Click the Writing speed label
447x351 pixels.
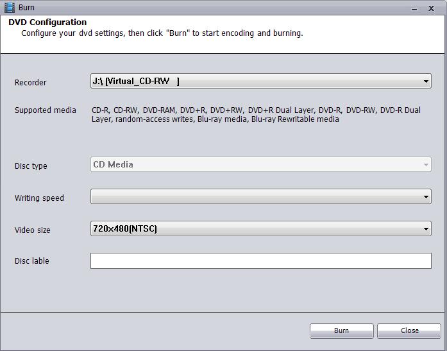click(x=39, y=198)
